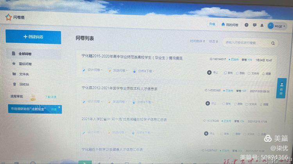Go to 我的问卷 in the header
Viewport: 293px width, 164px height.
point(230,24)
